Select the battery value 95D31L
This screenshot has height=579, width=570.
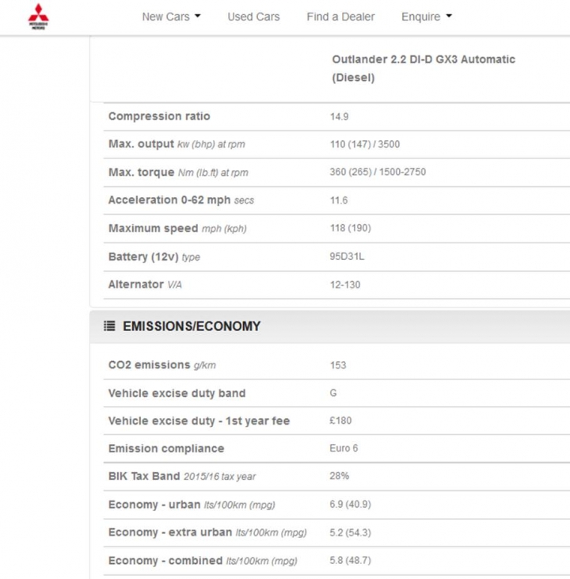point(347,257)
